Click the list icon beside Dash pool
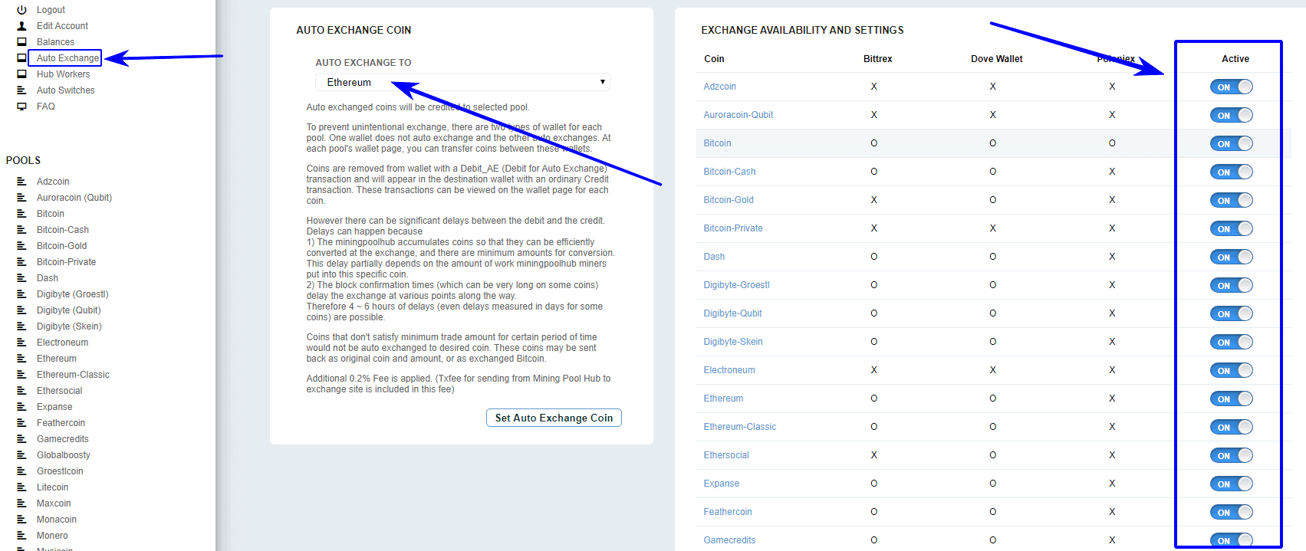 tap(21, 278)
